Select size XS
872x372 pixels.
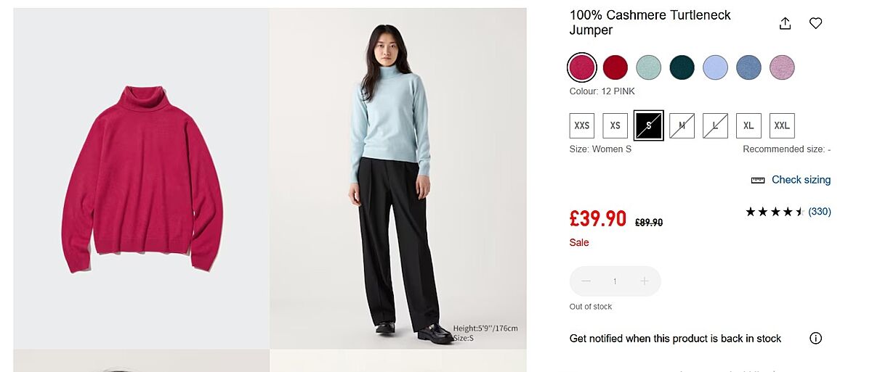point(615,125)
